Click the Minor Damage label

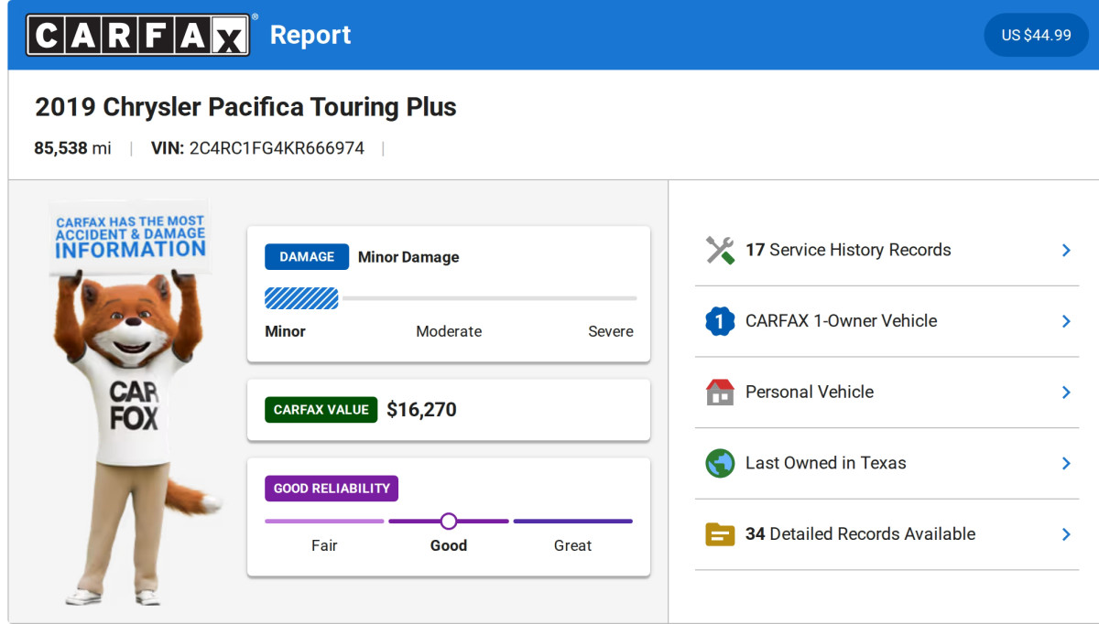(x=408, y=257)
